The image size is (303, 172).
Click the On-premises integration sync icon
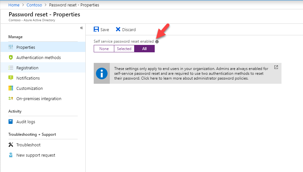tap(11, 99)
